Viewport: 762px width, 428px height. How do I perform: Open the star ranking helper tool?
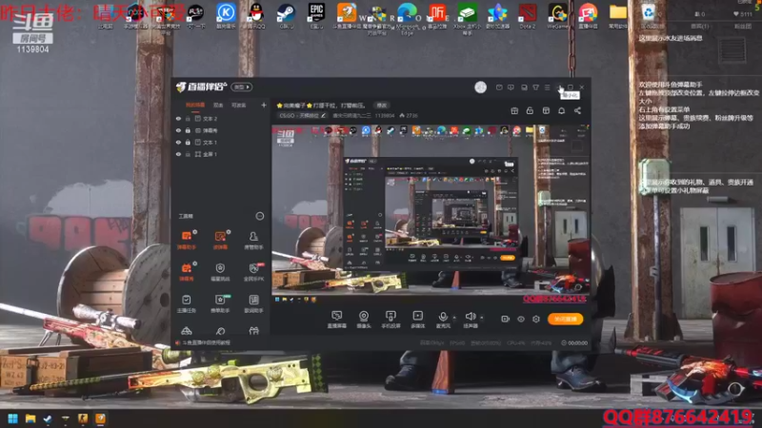[x=220, y=303]
